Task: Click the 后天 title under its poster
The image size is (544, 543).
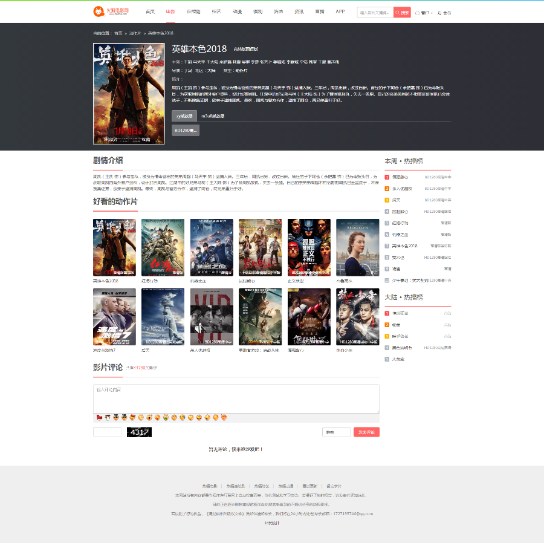Action: pos(145,351)
